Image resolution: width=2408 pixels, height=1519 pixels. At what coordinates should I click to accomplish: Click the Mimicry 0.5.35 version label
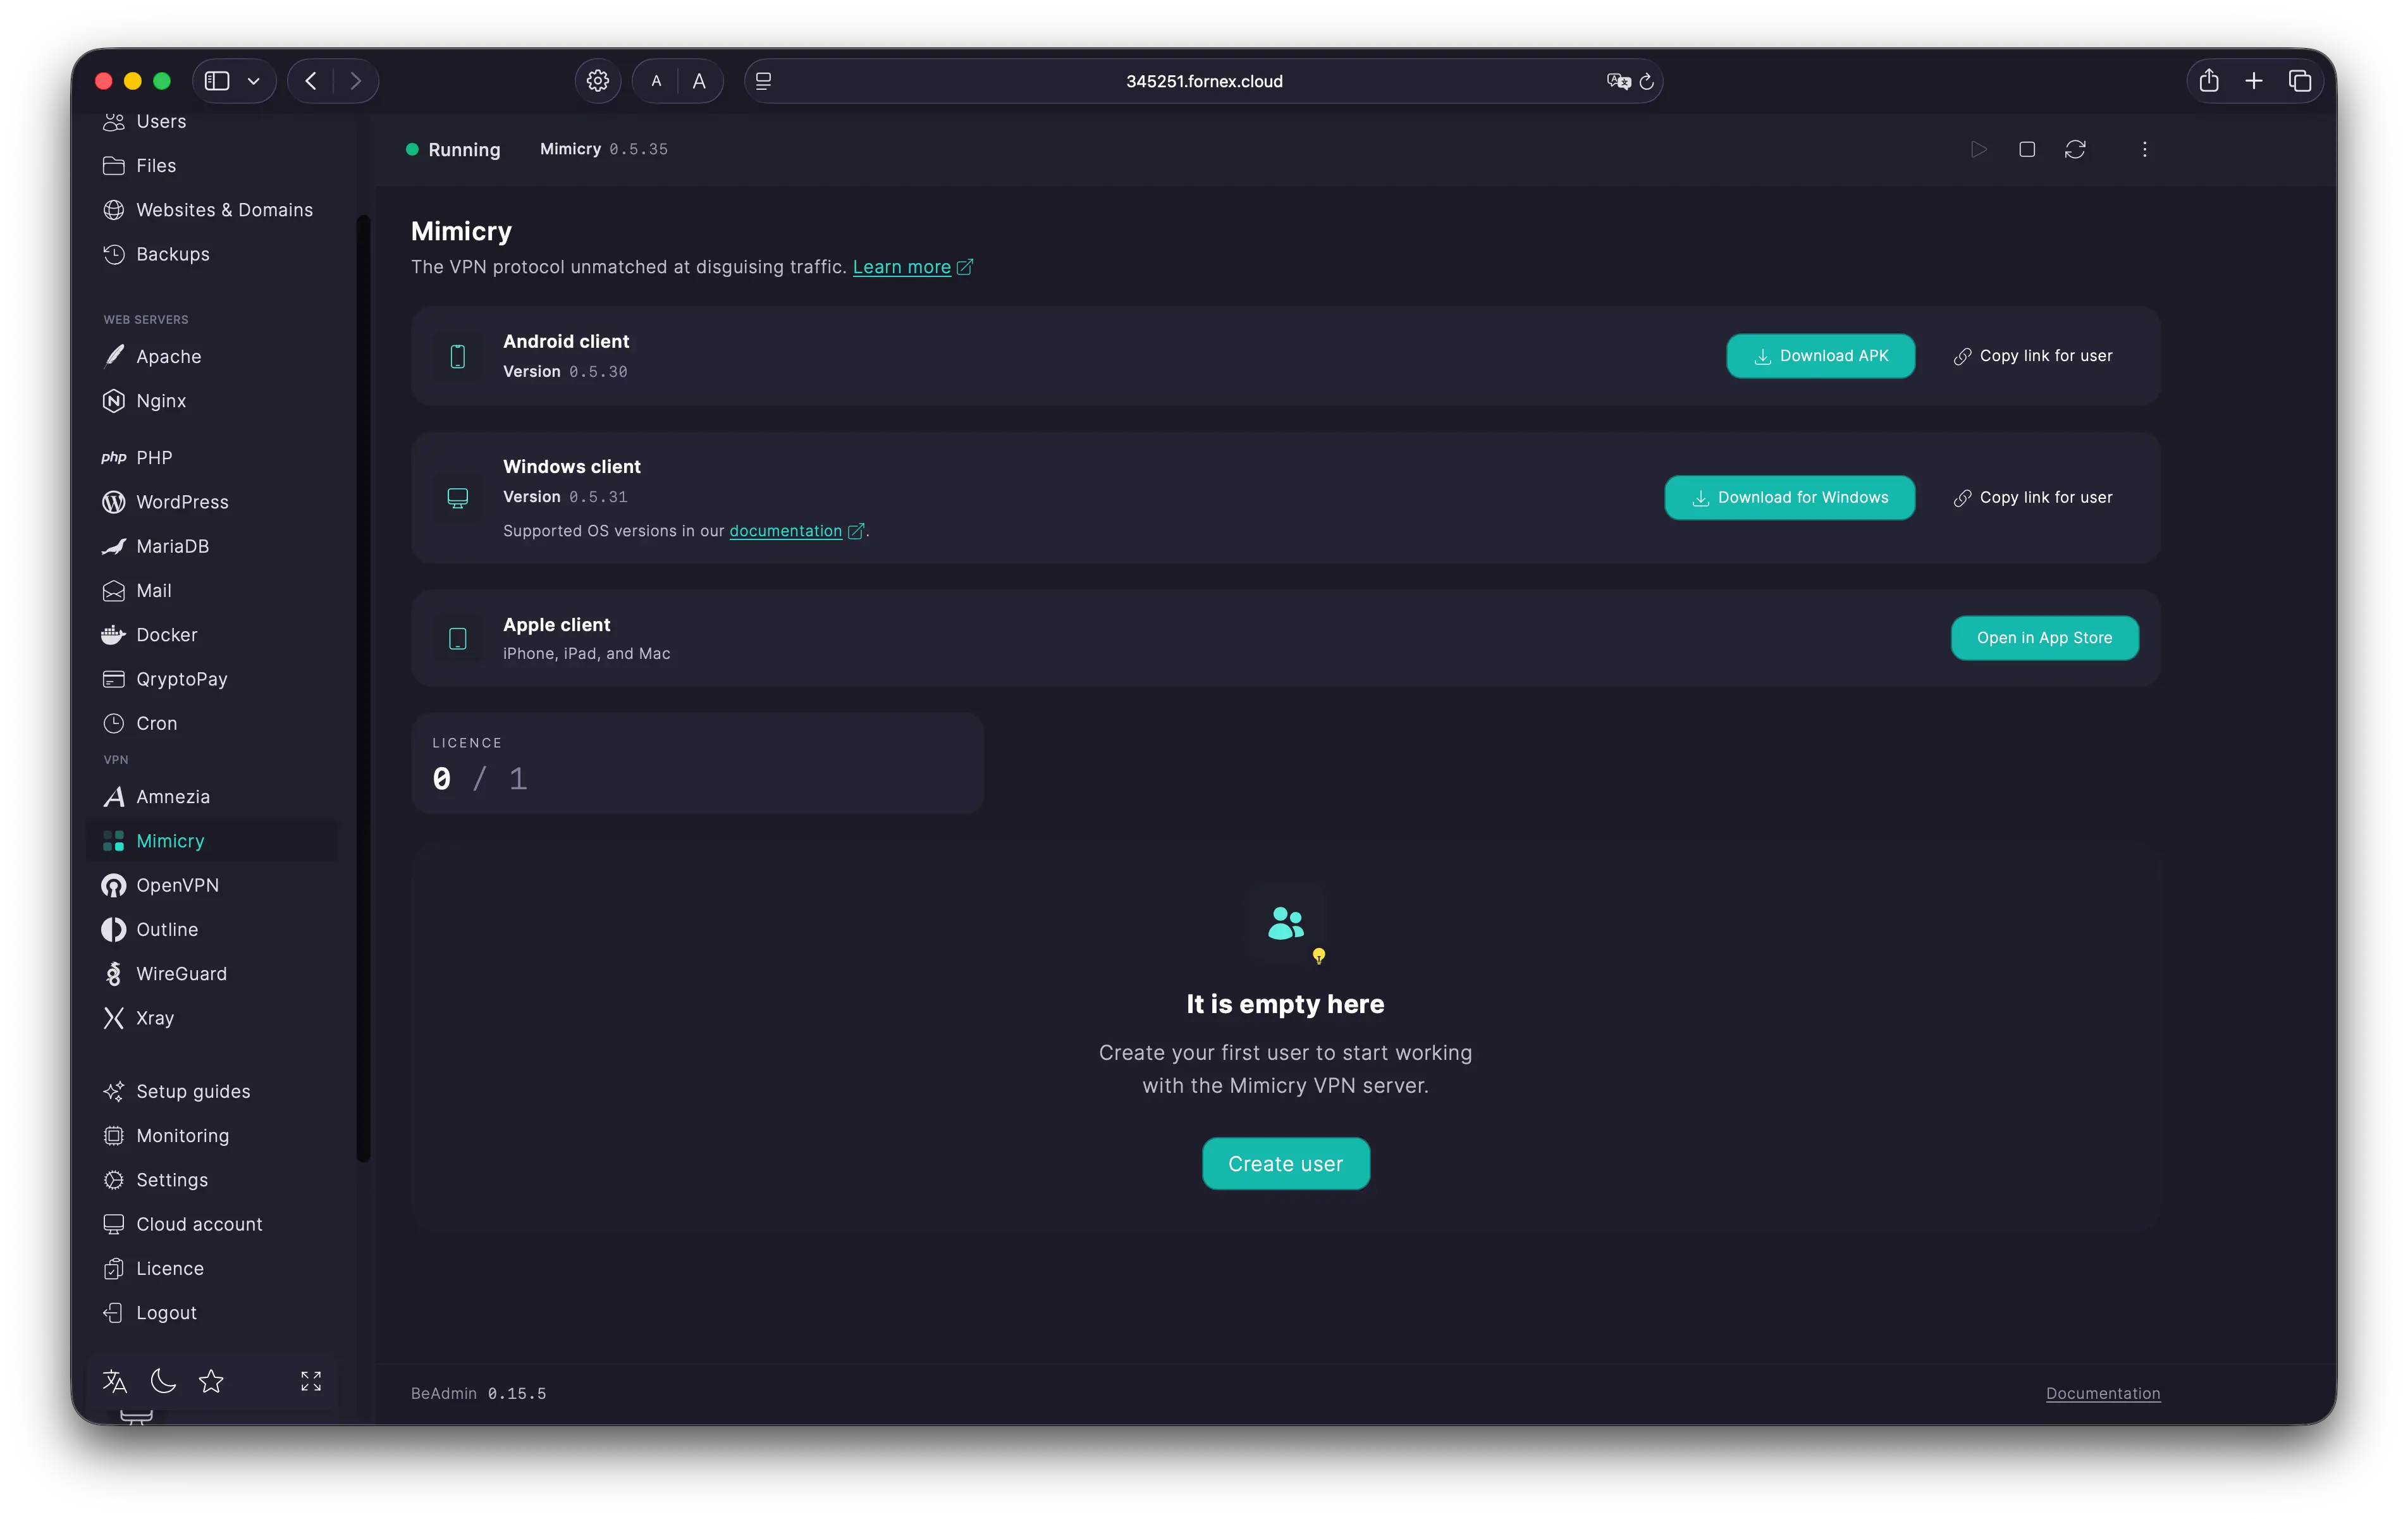point(604,149)
